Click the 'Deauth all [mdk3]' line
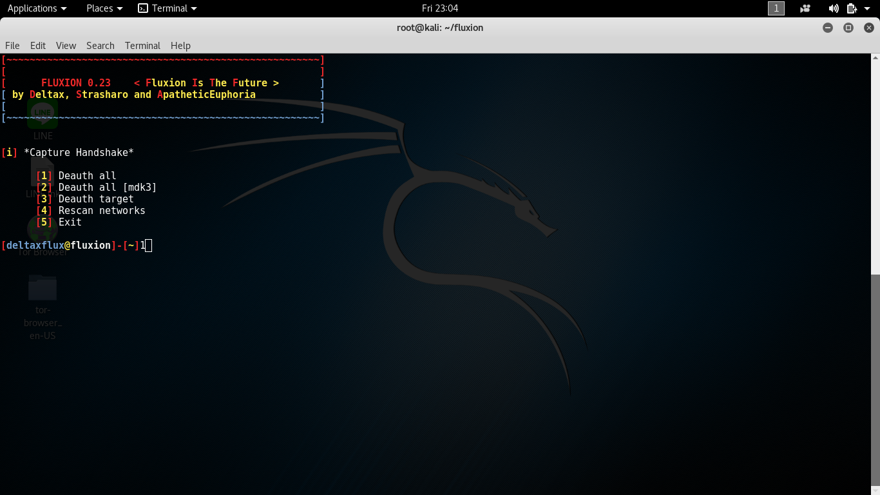This screenshot has width=880, height=495. point(96,187)
